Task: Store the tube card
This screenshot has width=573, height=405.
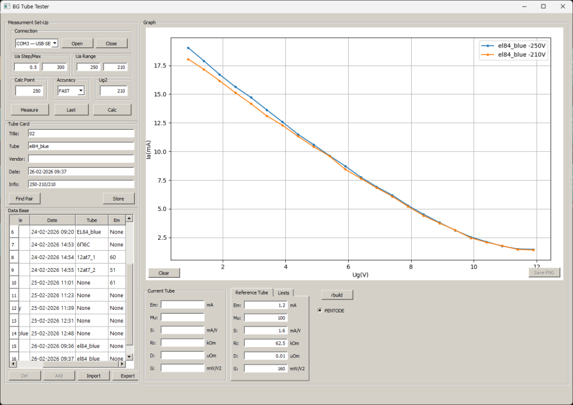Action: (118, 199)
